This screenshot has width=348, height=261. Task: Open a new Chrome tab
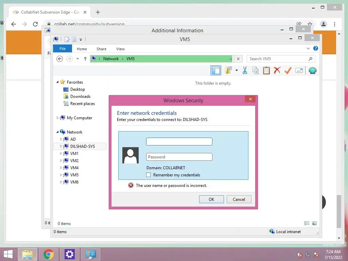coord(98,12)
